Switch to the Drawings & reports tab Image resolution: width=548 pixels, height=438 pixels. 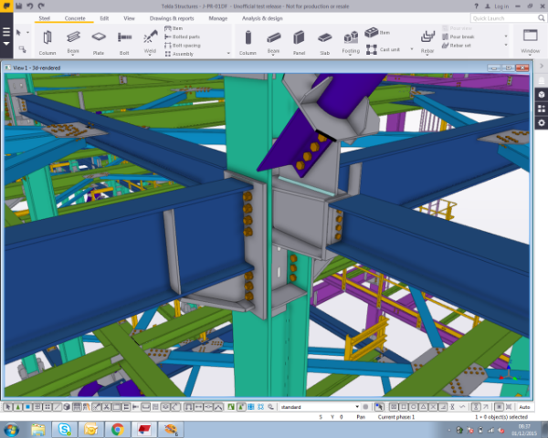click(172, 17)
